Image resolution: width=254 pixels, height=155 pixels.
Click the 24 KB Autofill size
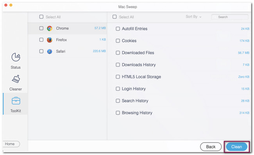245,29
